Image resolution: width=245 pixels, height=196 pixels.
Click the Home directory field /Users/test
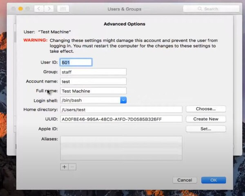pos(121,109)
